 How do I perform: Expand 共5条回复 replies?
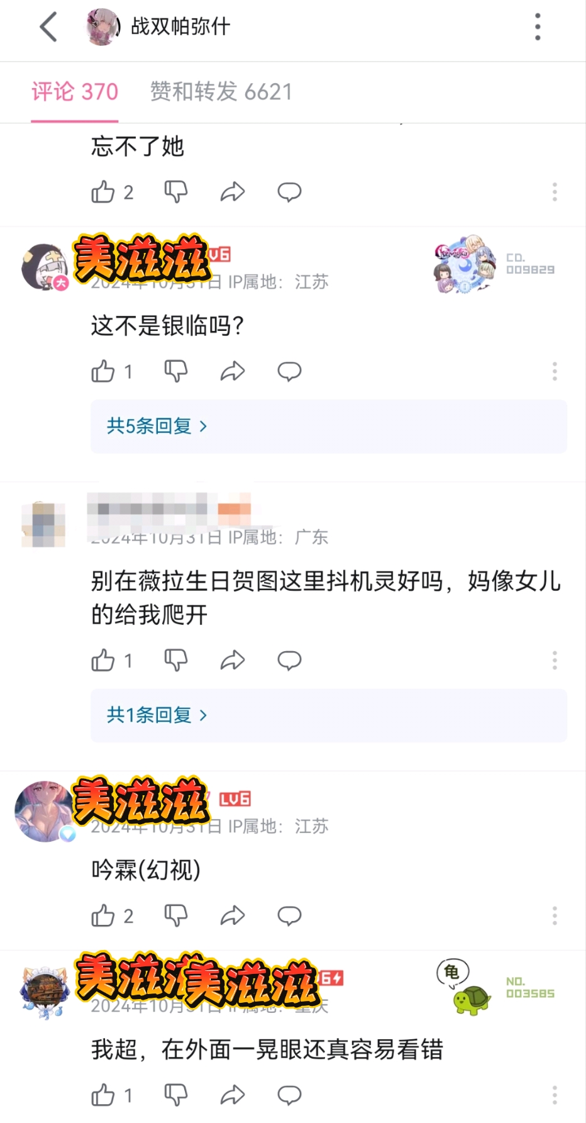click(329, 427)
